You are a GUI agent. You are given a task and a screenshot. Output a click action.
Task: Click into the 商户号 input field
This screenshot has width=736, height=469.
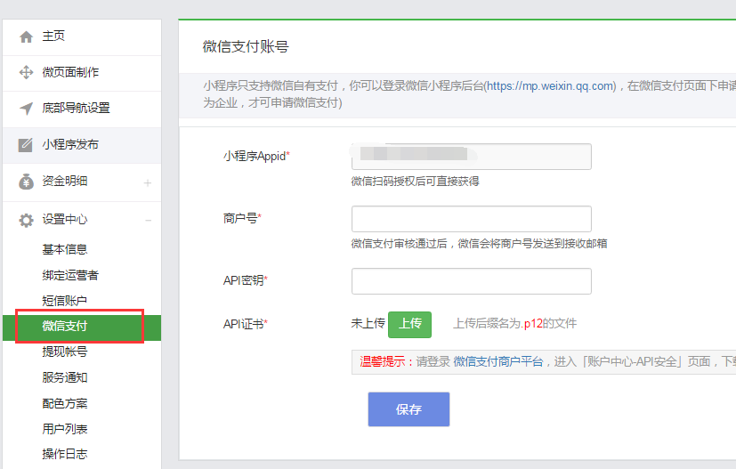(471, 219)
